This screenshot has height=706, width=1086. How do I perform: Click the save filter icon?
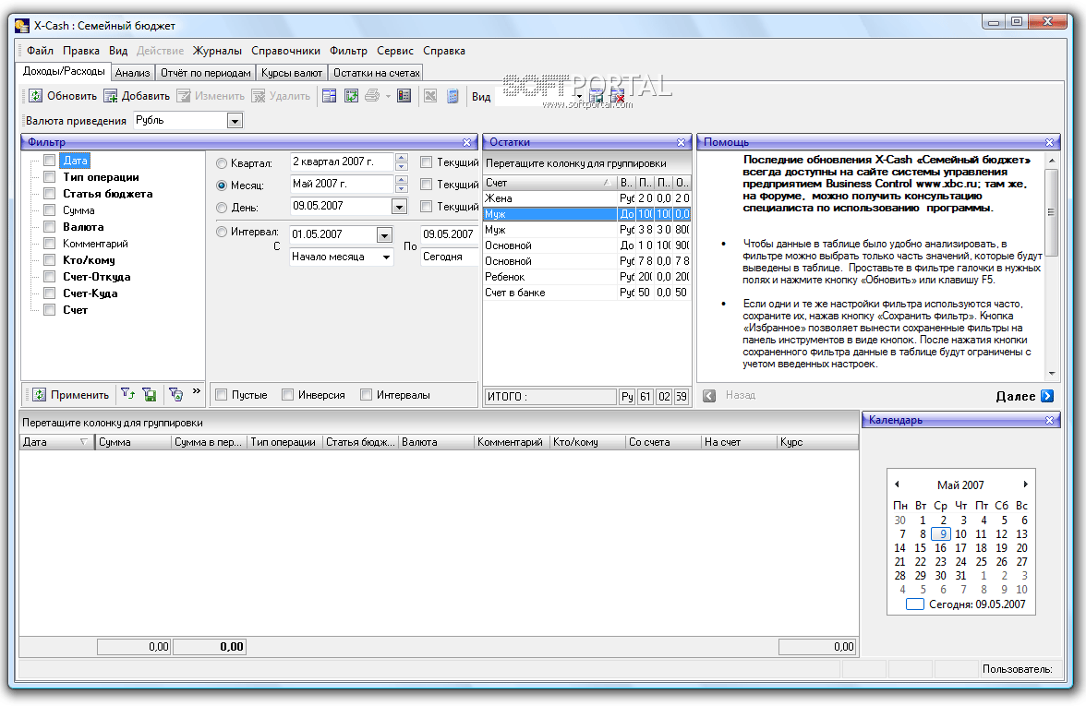[x=150, y=395]
